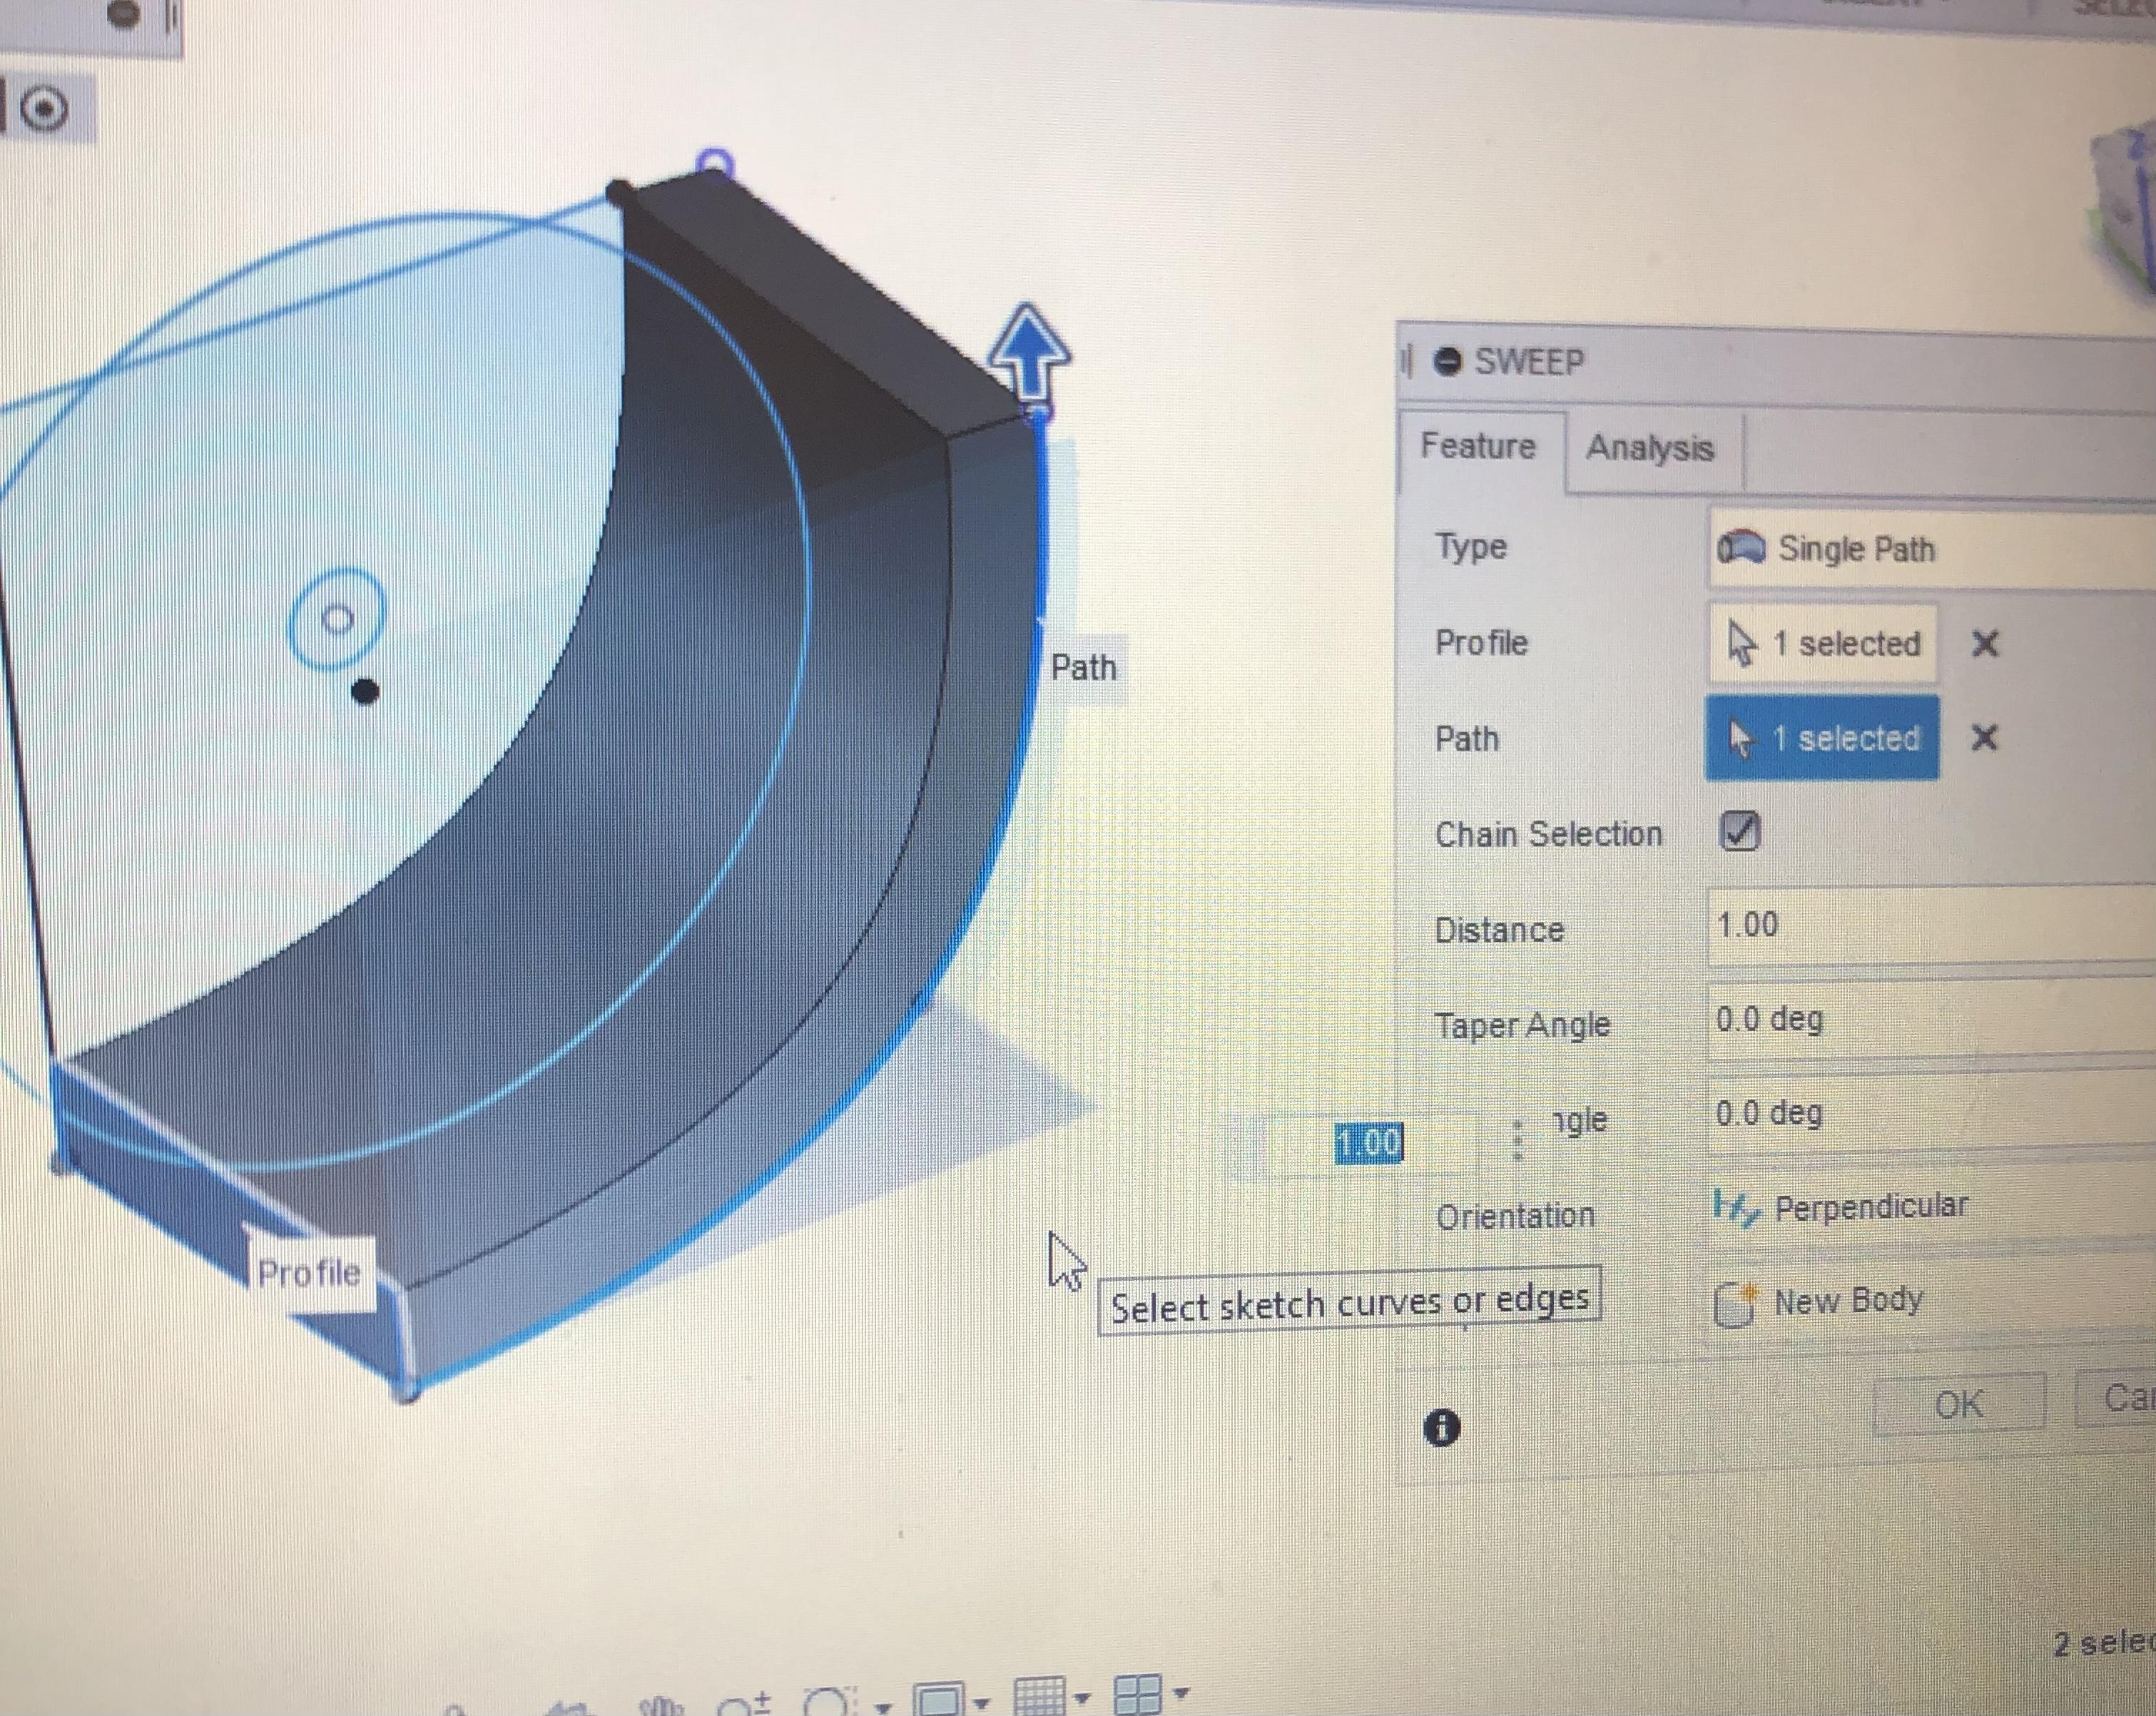Clear the Path selection with X
Viewport: 2156px width, 1716px height.
point(1984,738)
